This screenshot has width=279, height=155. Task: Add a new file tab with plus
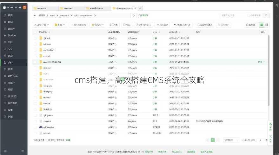pyautogui.click(x=140, y=8)
